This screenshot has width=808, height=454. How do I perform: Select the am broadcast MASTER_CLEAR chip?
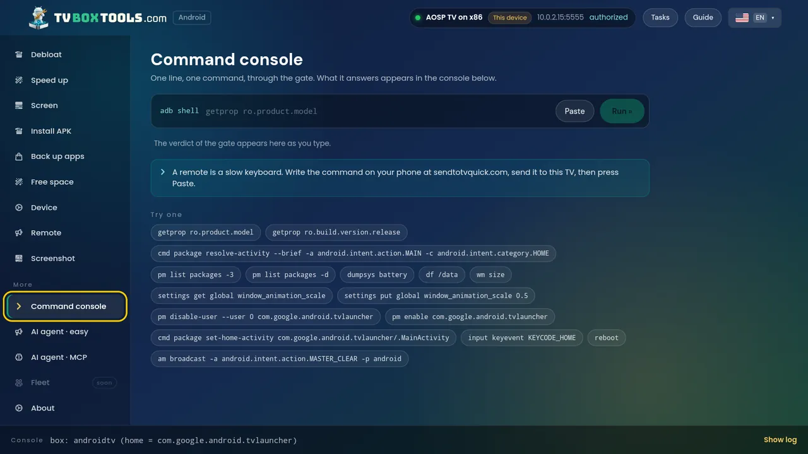pos(280,359)
